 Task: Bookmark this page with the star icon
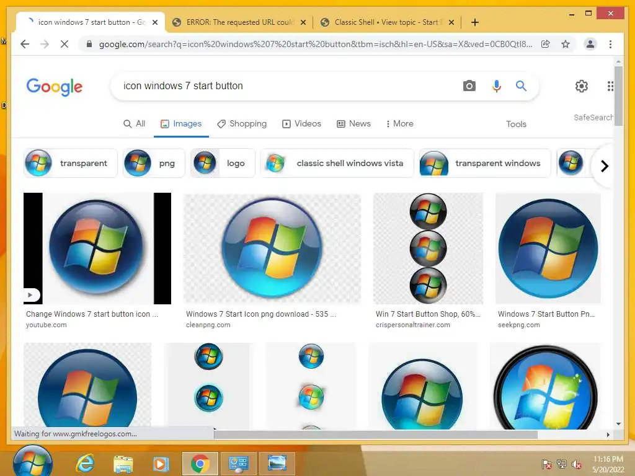(566, 44)
